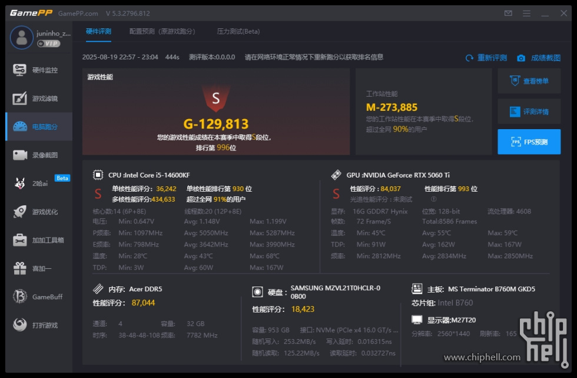Click the 性能排行第 993 位 GPU ranking
577x378 pixels.
click(x=451, y=189)
